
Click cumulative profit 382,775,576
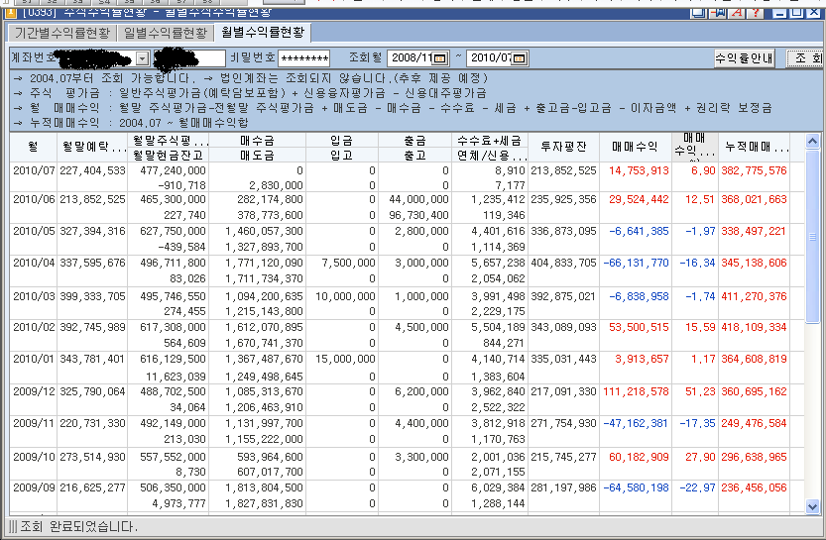coord(754,170)
